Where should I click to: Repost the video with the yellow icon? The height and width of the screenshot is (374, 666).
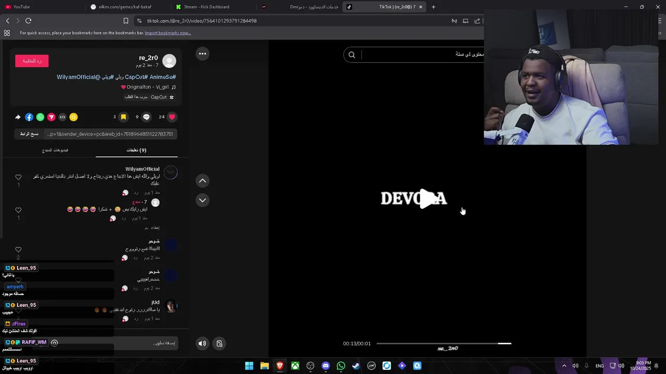click(73, 117)
